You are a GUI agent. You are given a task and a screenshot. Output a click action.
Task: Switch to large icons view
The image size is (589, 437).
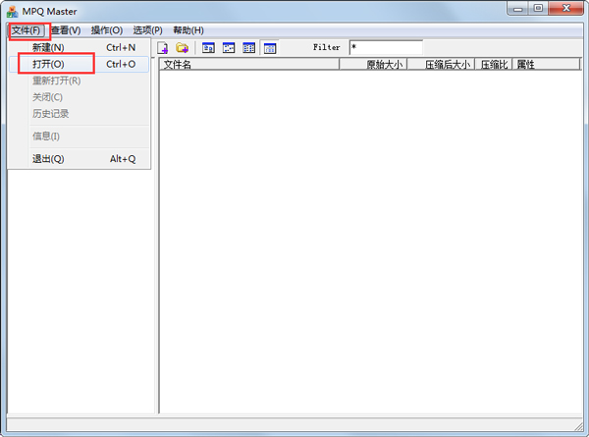point(208,47)
